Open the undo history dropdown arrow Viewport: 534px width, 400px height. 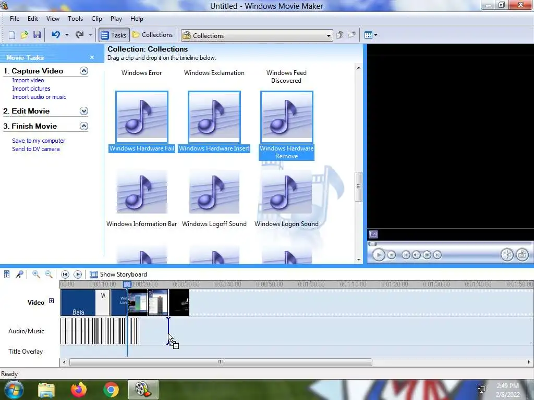pyautogui.click(x=67, y=35)
